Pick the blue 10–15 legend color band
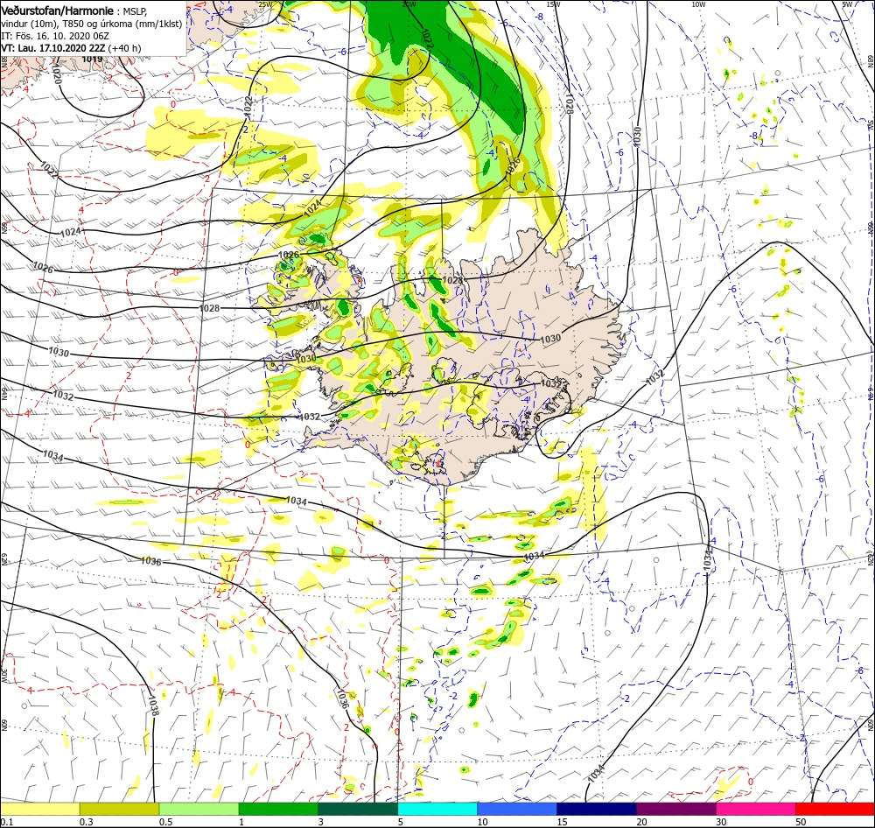875x828 pixels. click(517, 809)
